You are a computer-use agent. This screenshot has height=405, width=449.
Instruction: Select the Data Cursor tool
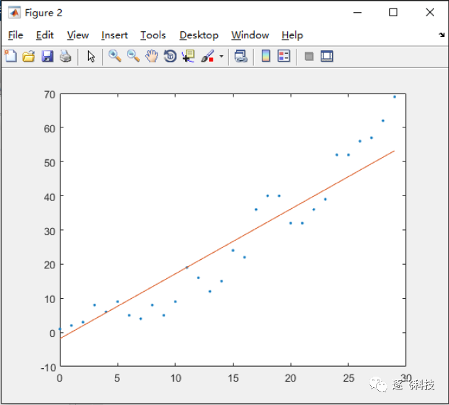pyautogui.click(x=189, y=56)
